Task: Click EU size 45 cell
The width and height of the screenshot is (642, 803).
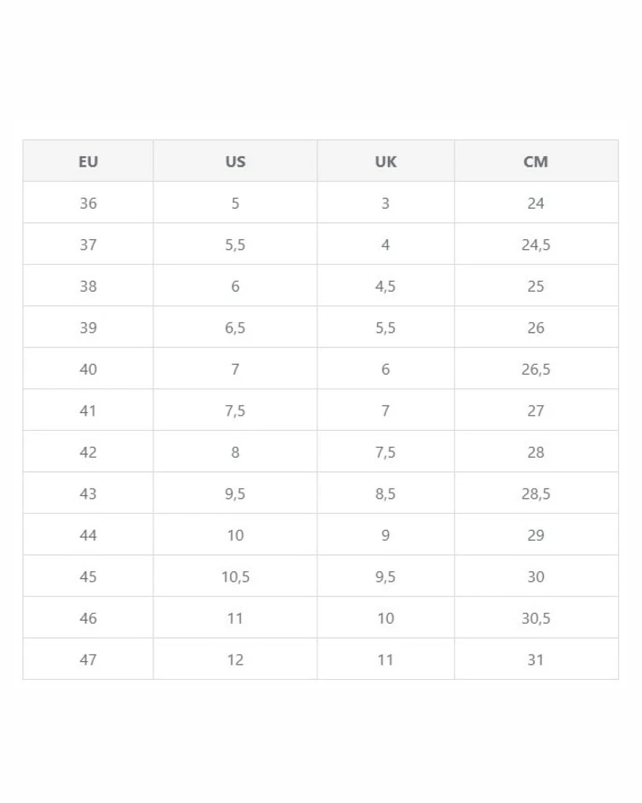Action: click(88, 576)
